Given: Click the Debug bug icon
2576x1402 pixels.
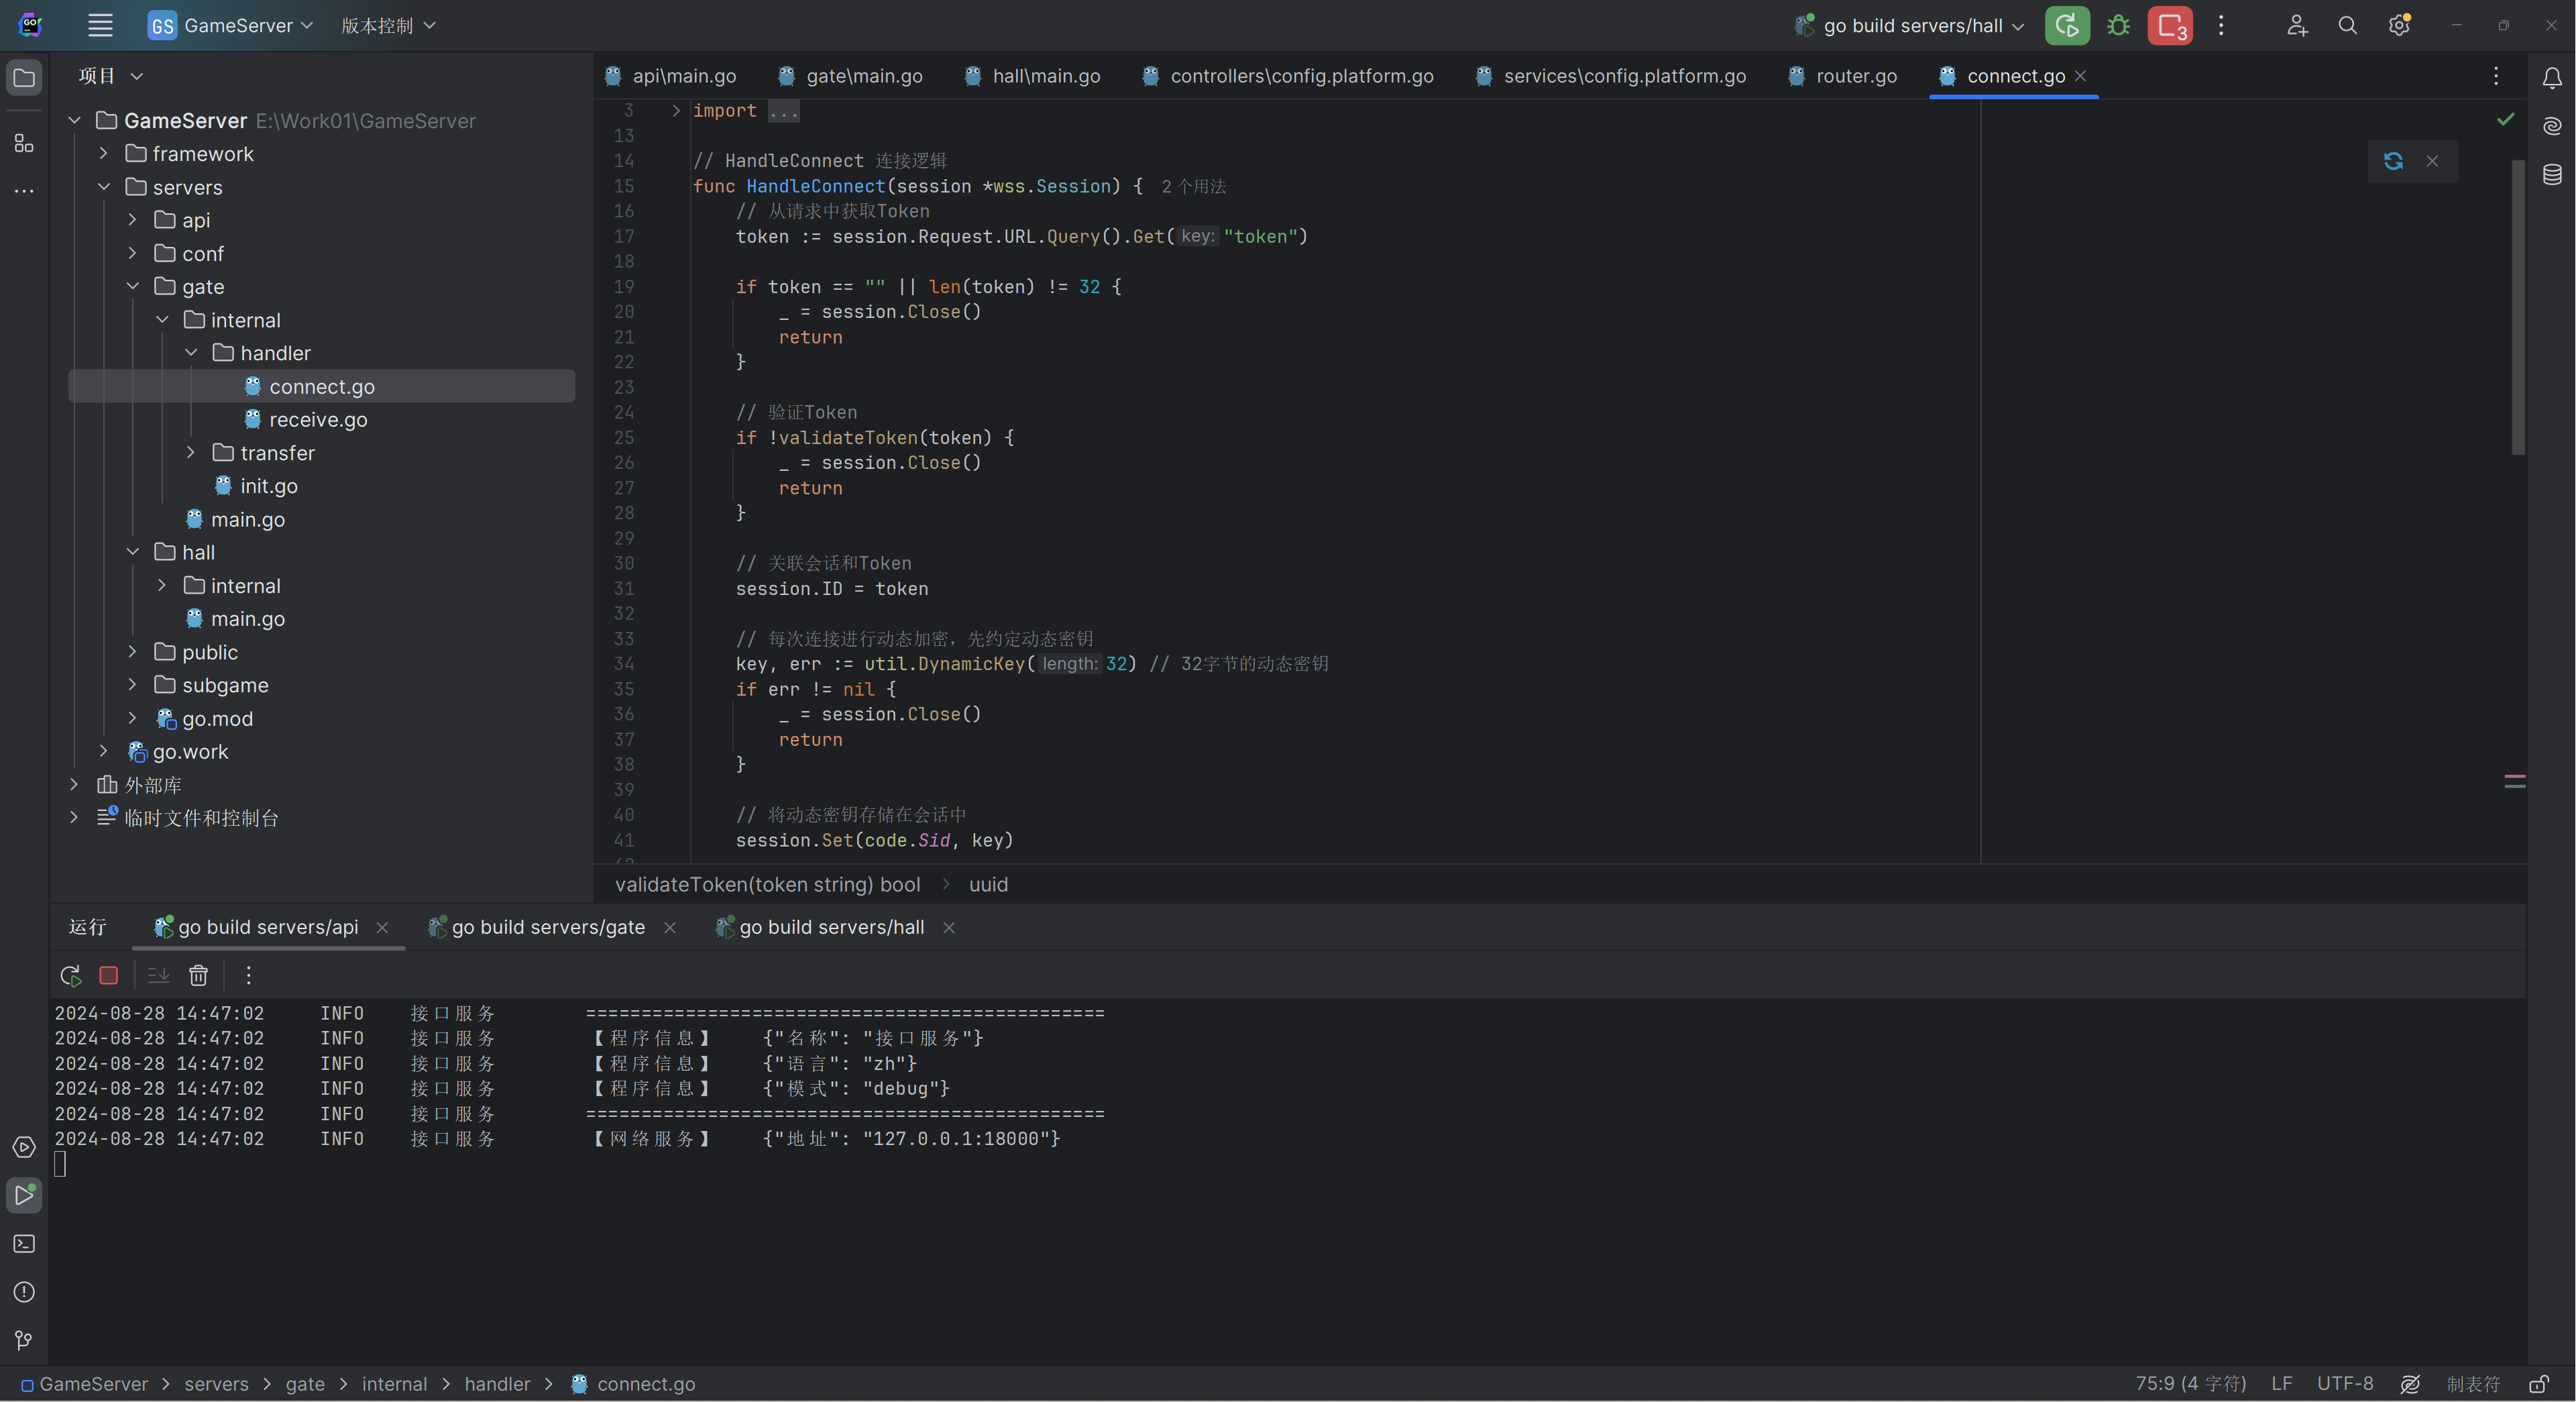Looking at the screenshot, I should tap(2118, 26).
